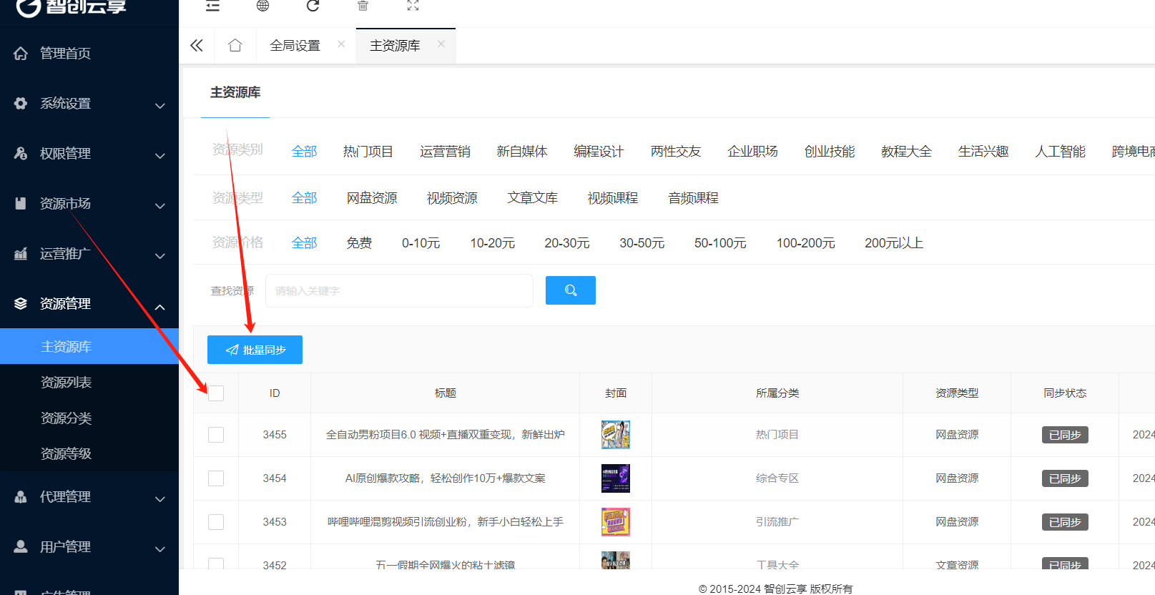Expand the 权限管理 menu chevron

pos(160,155)
